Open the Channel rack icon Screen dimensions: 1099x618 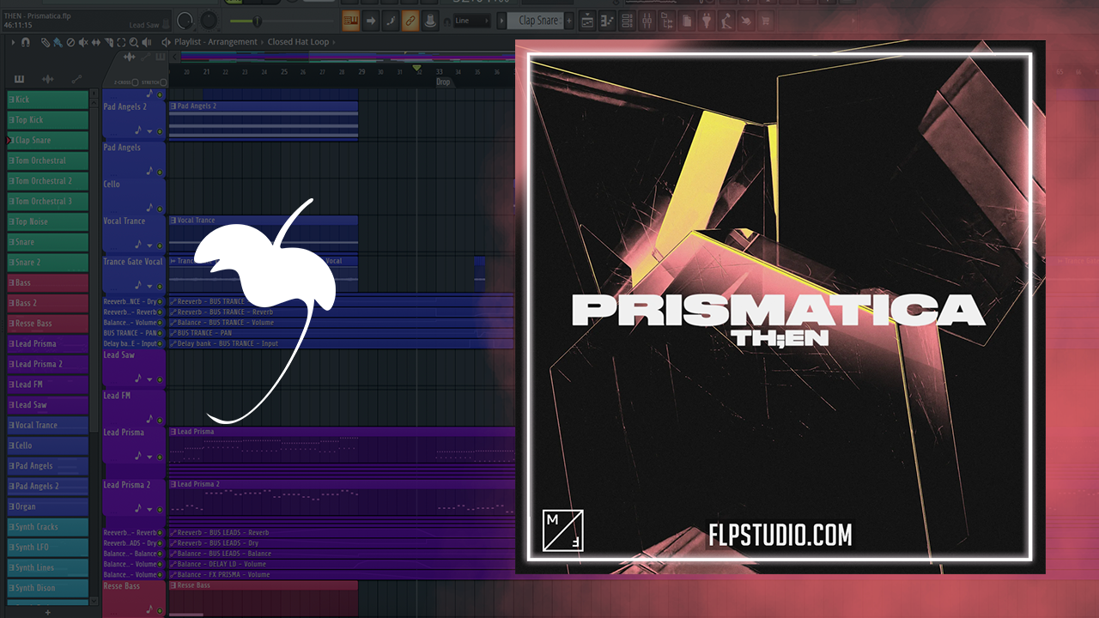[x=626, y=21]
